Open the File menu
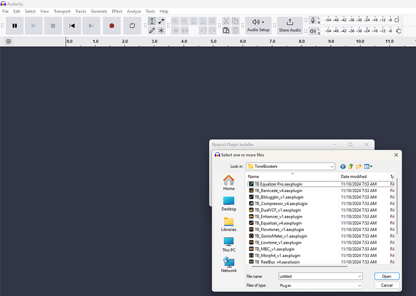Screen dimensions: 416x296 5,11
